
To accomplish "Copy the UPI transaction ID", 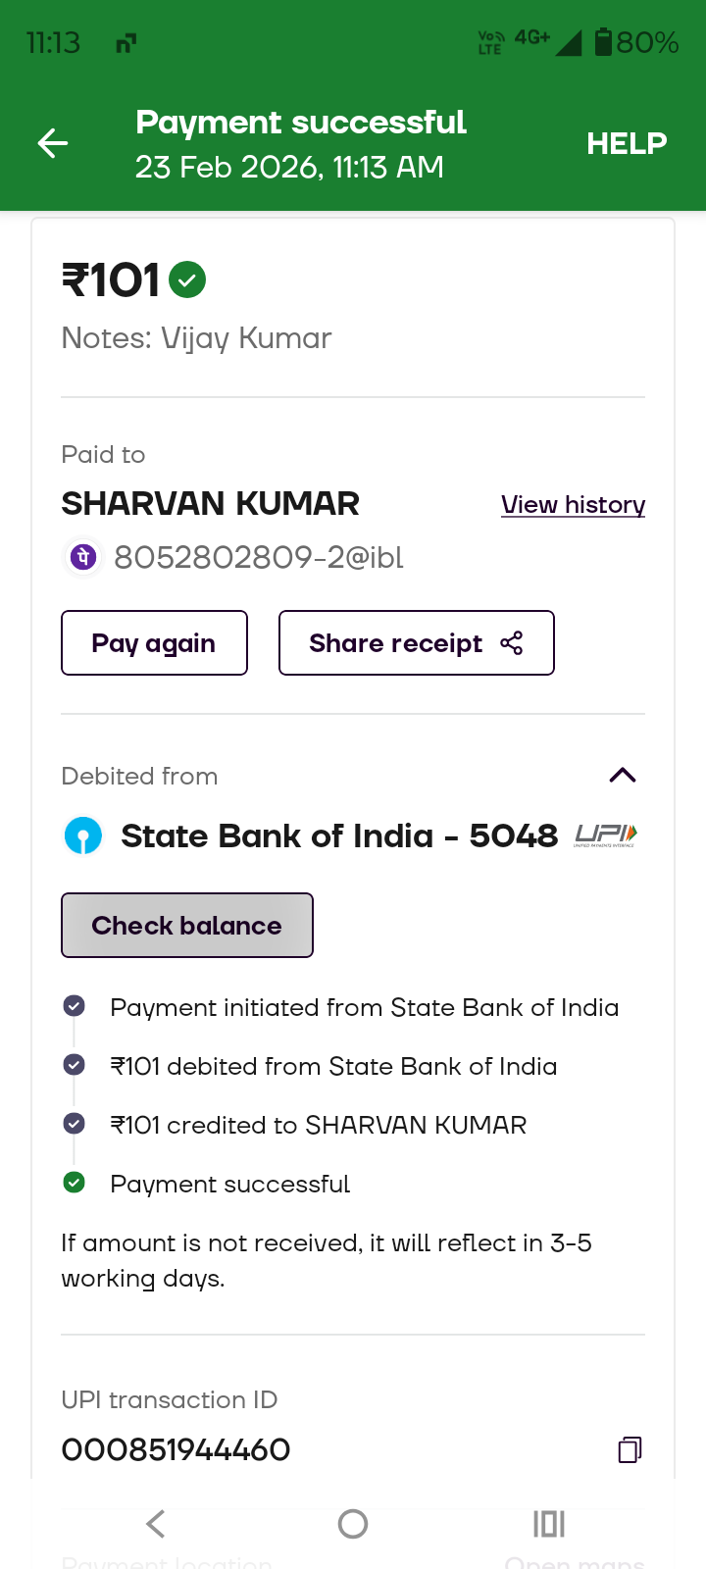I will pyautogui.click(x=630, y=1449).
